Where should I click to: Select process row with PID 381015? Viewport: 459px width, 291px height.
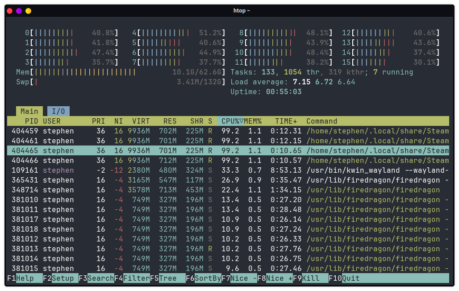click(x=228, y=268)
